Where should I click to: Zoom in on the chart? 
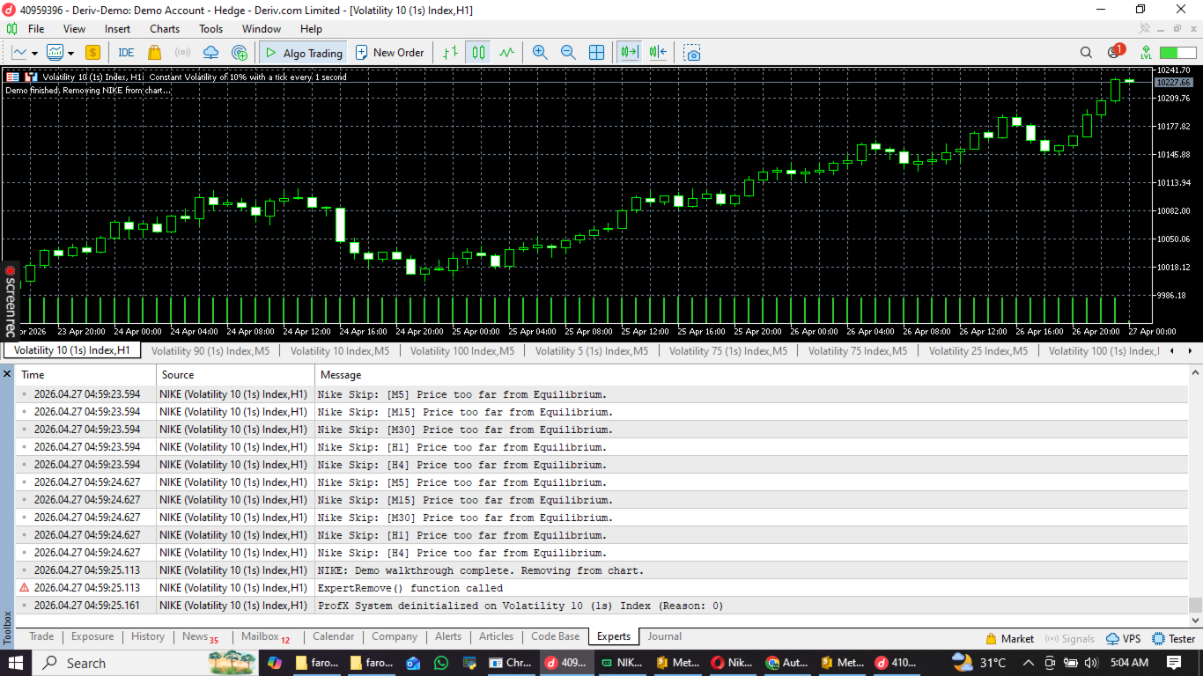click(x=540, y=53)
